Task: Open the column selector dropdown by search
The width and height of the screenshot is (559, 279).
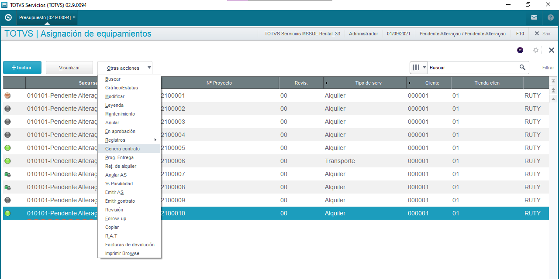Action: pos(419,68)
